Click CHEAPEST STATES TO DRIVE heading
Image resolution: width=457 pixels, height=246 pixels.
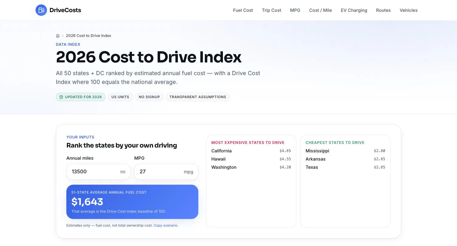click(x=335, y=142)
